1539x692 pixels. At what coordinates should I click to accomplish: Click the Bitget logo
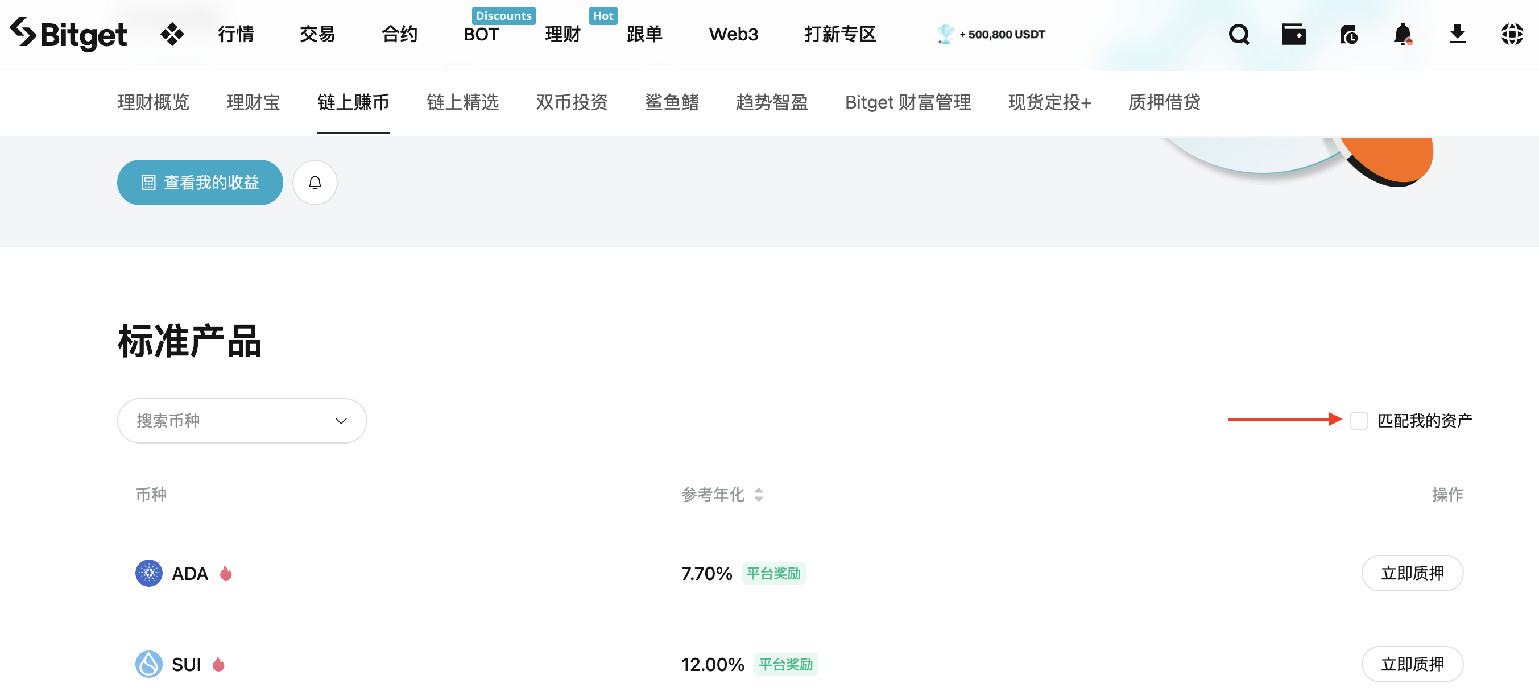(x=68, y=34)
